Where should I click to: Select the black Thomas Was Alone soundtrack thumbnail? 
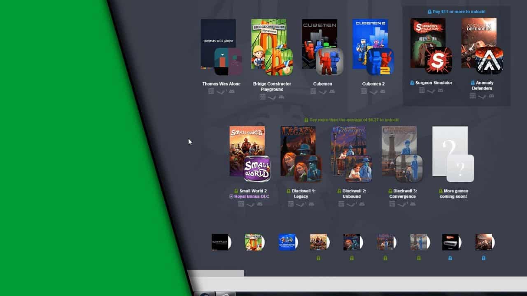point(221,242)
